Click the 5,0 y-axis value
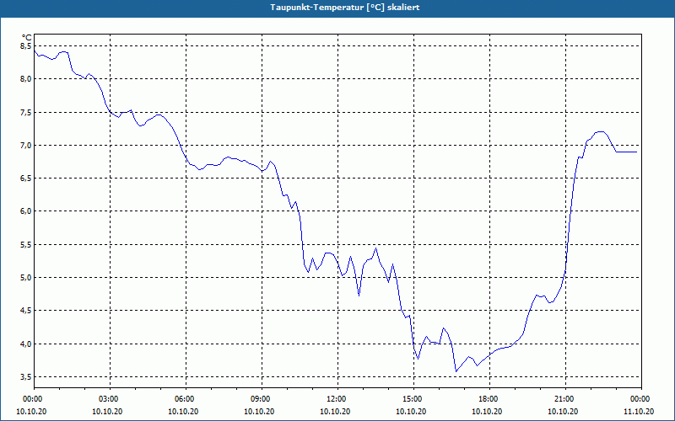Screen dimensions: 675x421 (x=25, y=278)
